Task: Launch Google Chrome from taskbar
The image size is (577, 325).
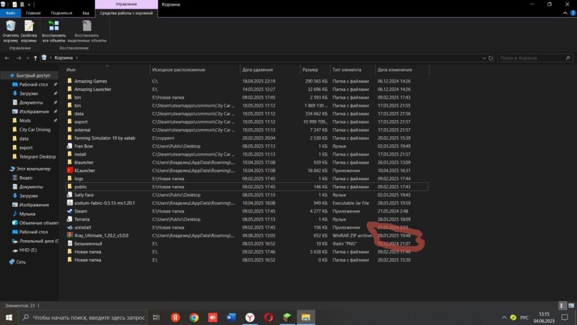Action: (x=194, y=317)
